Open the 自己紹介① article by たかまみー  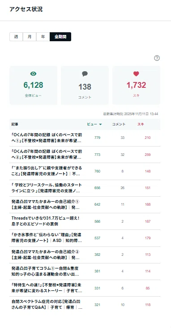46,204
